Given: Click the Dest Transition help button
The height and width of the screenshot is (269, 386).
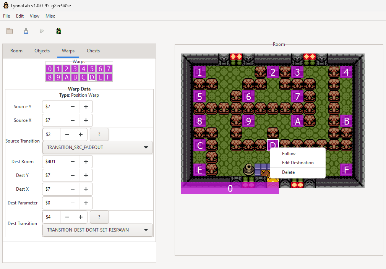Looking at the screenshot, I should (x=99, y=217).
